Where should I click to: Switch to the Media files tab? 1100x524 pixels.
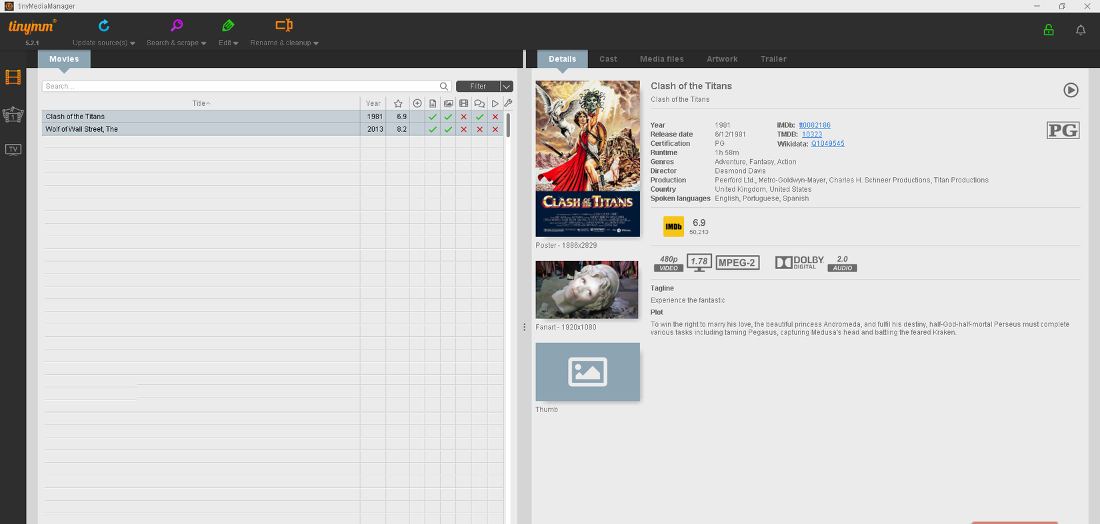pos(661,59)
